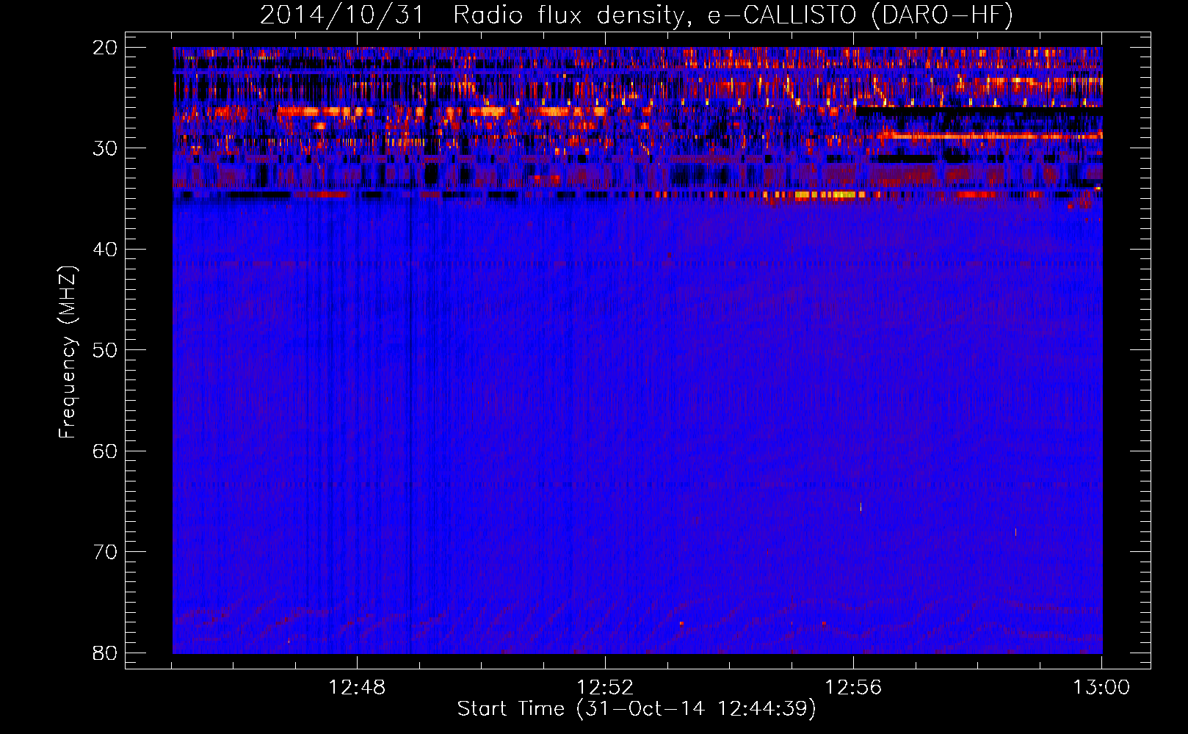Viewport: 1188px width, 734px height.
Task: Click the 'Frequency (MHZ)' y-axis label
Action: coord(68,352)
